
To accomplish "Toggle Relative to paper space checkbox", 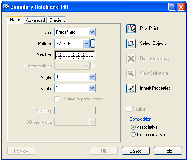I will [x=57, y=99].
